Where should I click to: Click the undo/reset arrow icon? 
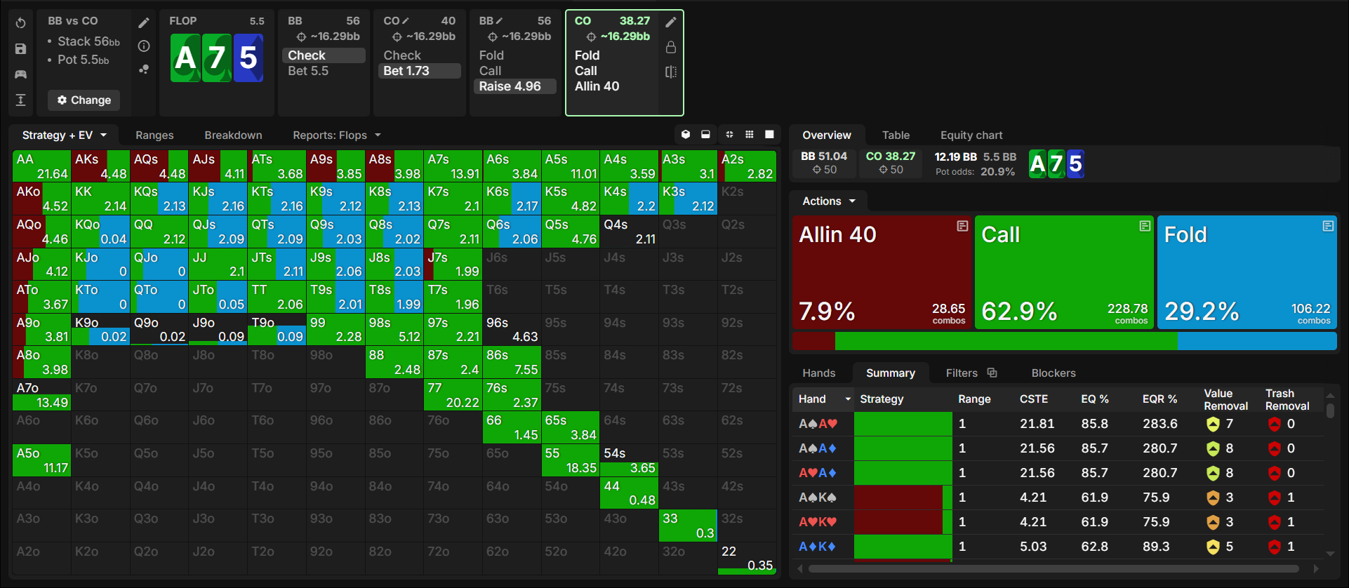coord(20,23)
